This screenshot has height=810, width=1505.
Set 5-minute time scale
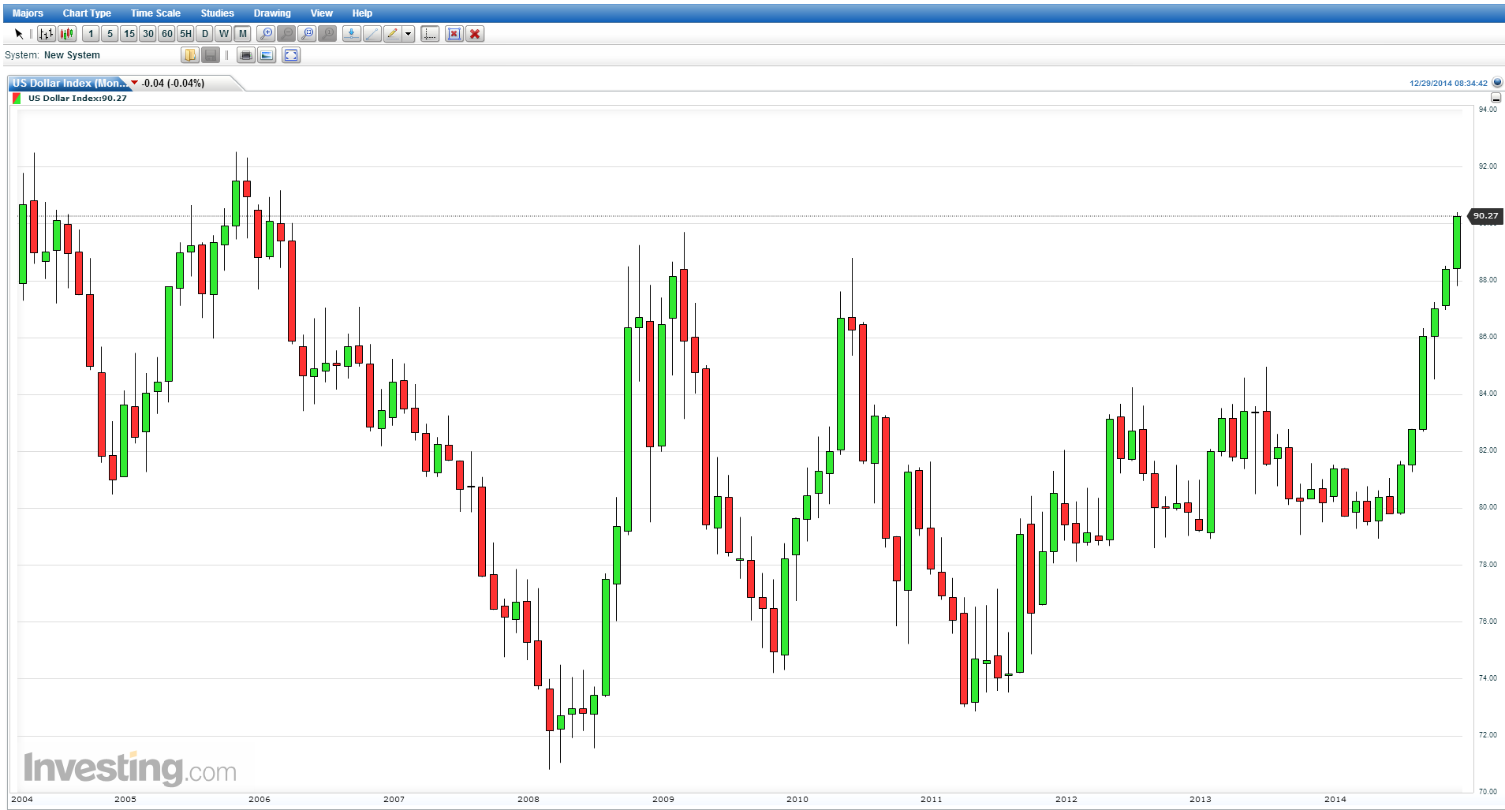(110, 34)
